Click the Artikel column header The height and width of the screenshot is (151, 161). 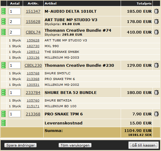51,4
